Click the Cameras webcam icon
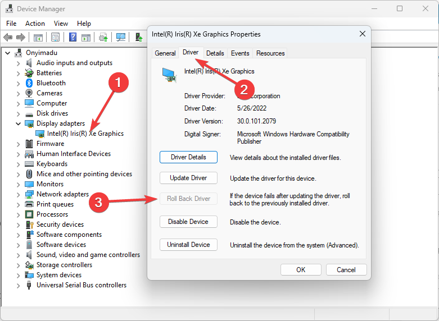439x321 pixels. pos(29,93)
